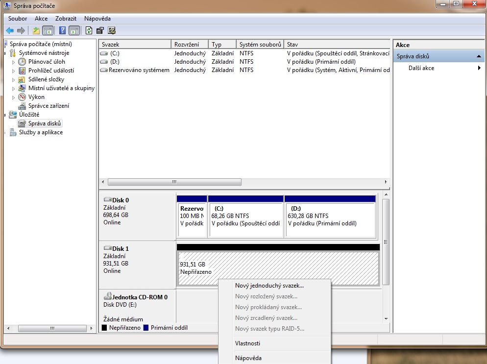This screenshot has height=364, width=487.
Task: Click the back arrow toolbar icon
Action: 10,30
